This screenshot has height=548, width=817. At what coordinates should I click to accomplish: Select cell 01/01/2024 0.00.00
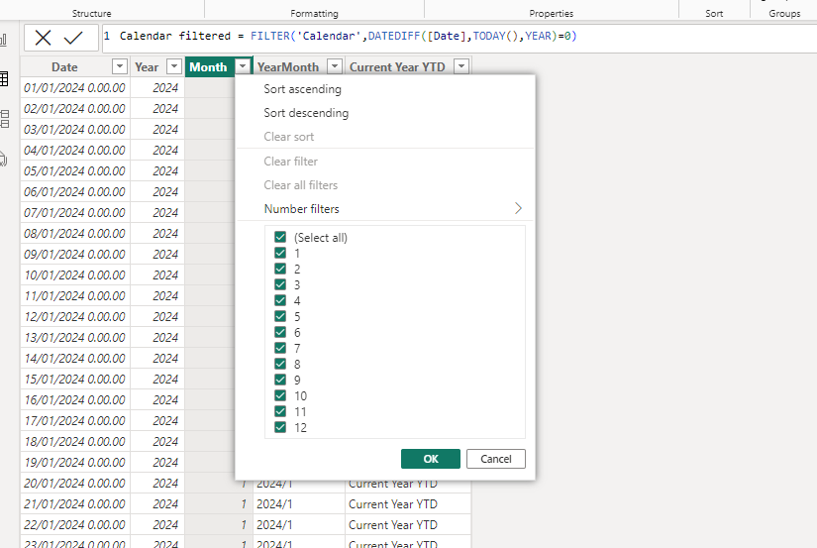click(x=75, y=87)
